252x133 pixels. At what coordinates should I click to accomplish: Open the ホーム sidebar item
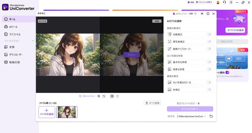tap(18, 19)
